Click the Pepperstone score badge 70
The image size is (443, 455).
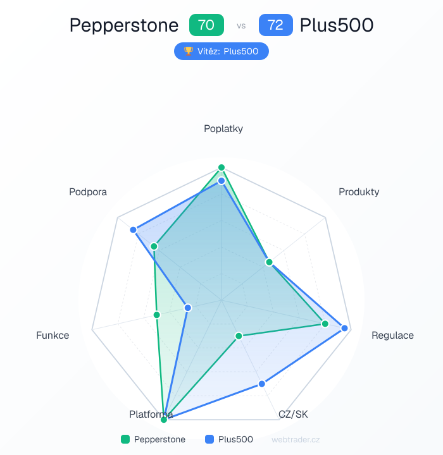click(206, 25)
